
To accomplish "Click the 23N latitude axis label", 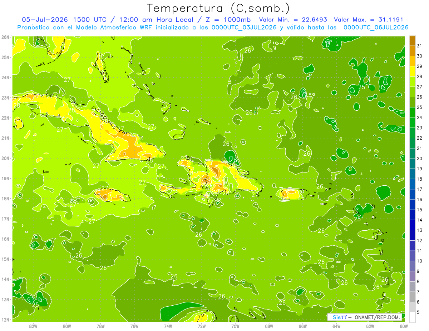I will coord(5,98).
